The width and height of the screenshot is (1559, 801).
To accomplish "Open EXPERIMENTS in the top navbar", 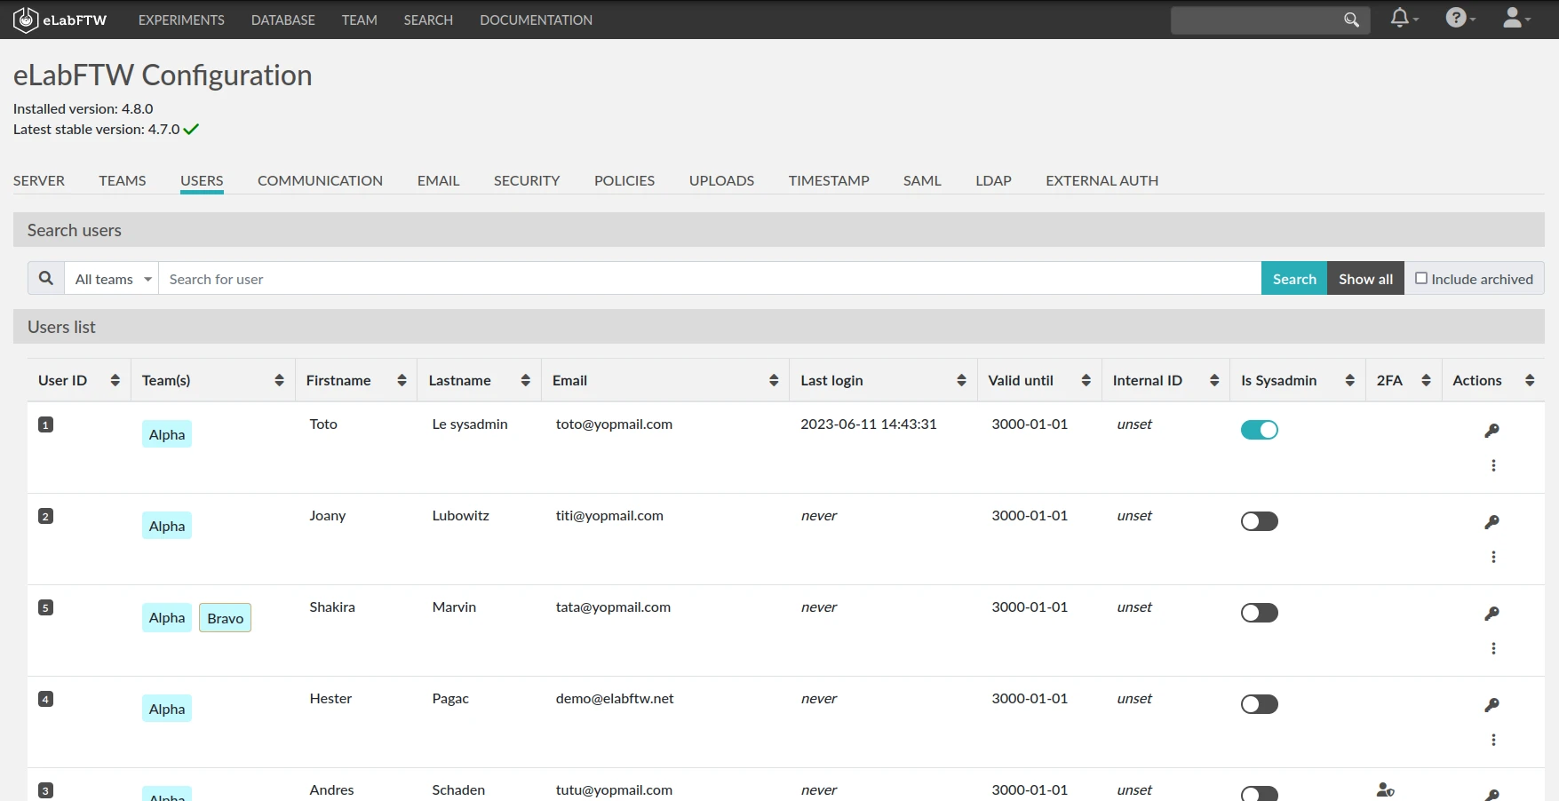I will tap(181, 20).
